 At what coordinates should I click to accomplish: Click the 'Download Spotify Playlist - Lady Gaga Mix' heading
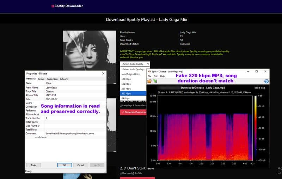(146, 20)
